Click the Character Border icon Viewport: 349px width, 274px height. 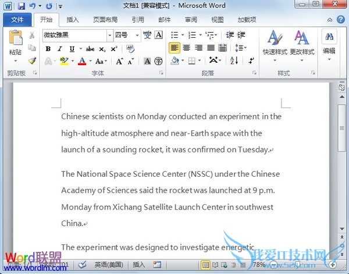[158, 35]
